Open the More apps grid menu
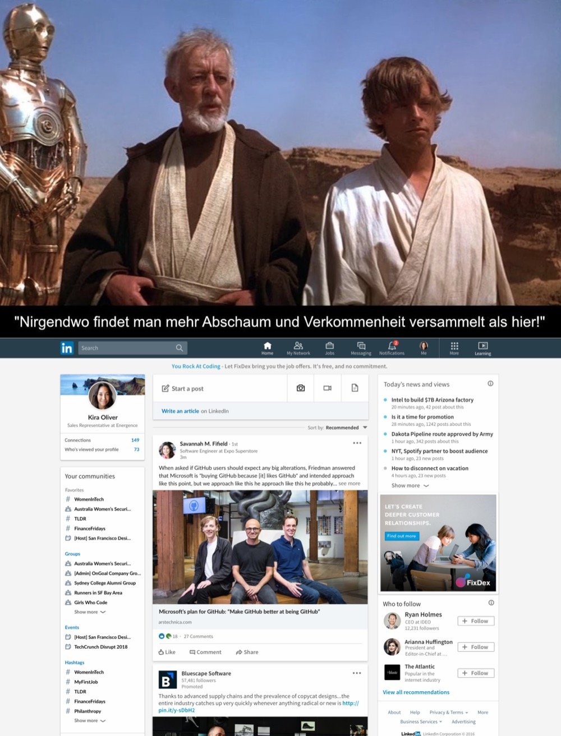The width and height of the screenshot is (561, 736). 454,346
